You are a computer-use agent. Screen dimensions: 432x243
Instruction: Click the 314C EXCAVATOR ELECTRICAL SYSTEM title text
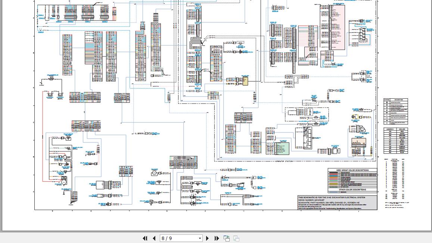tap(332, 197)
